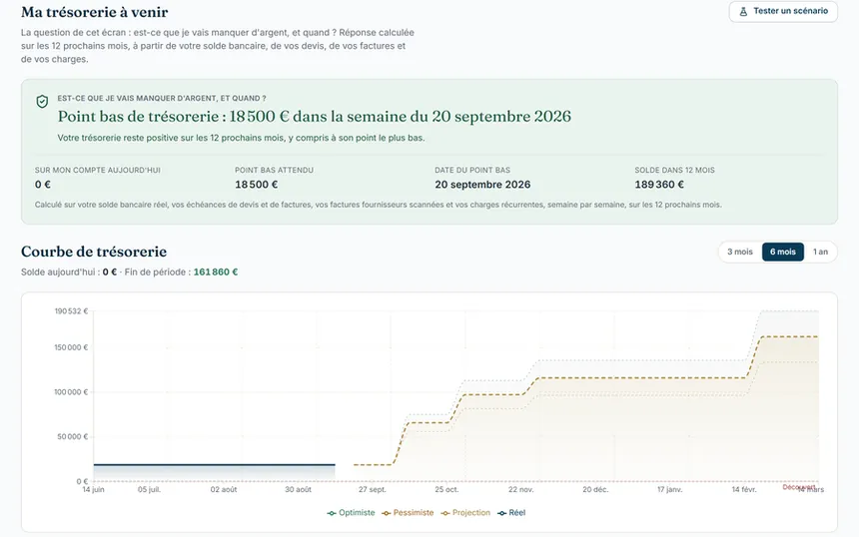The width and height of the screenshot is (859, 537).
Task: Click the flask icon in Tester un scénario
Action: coord(743,12)
